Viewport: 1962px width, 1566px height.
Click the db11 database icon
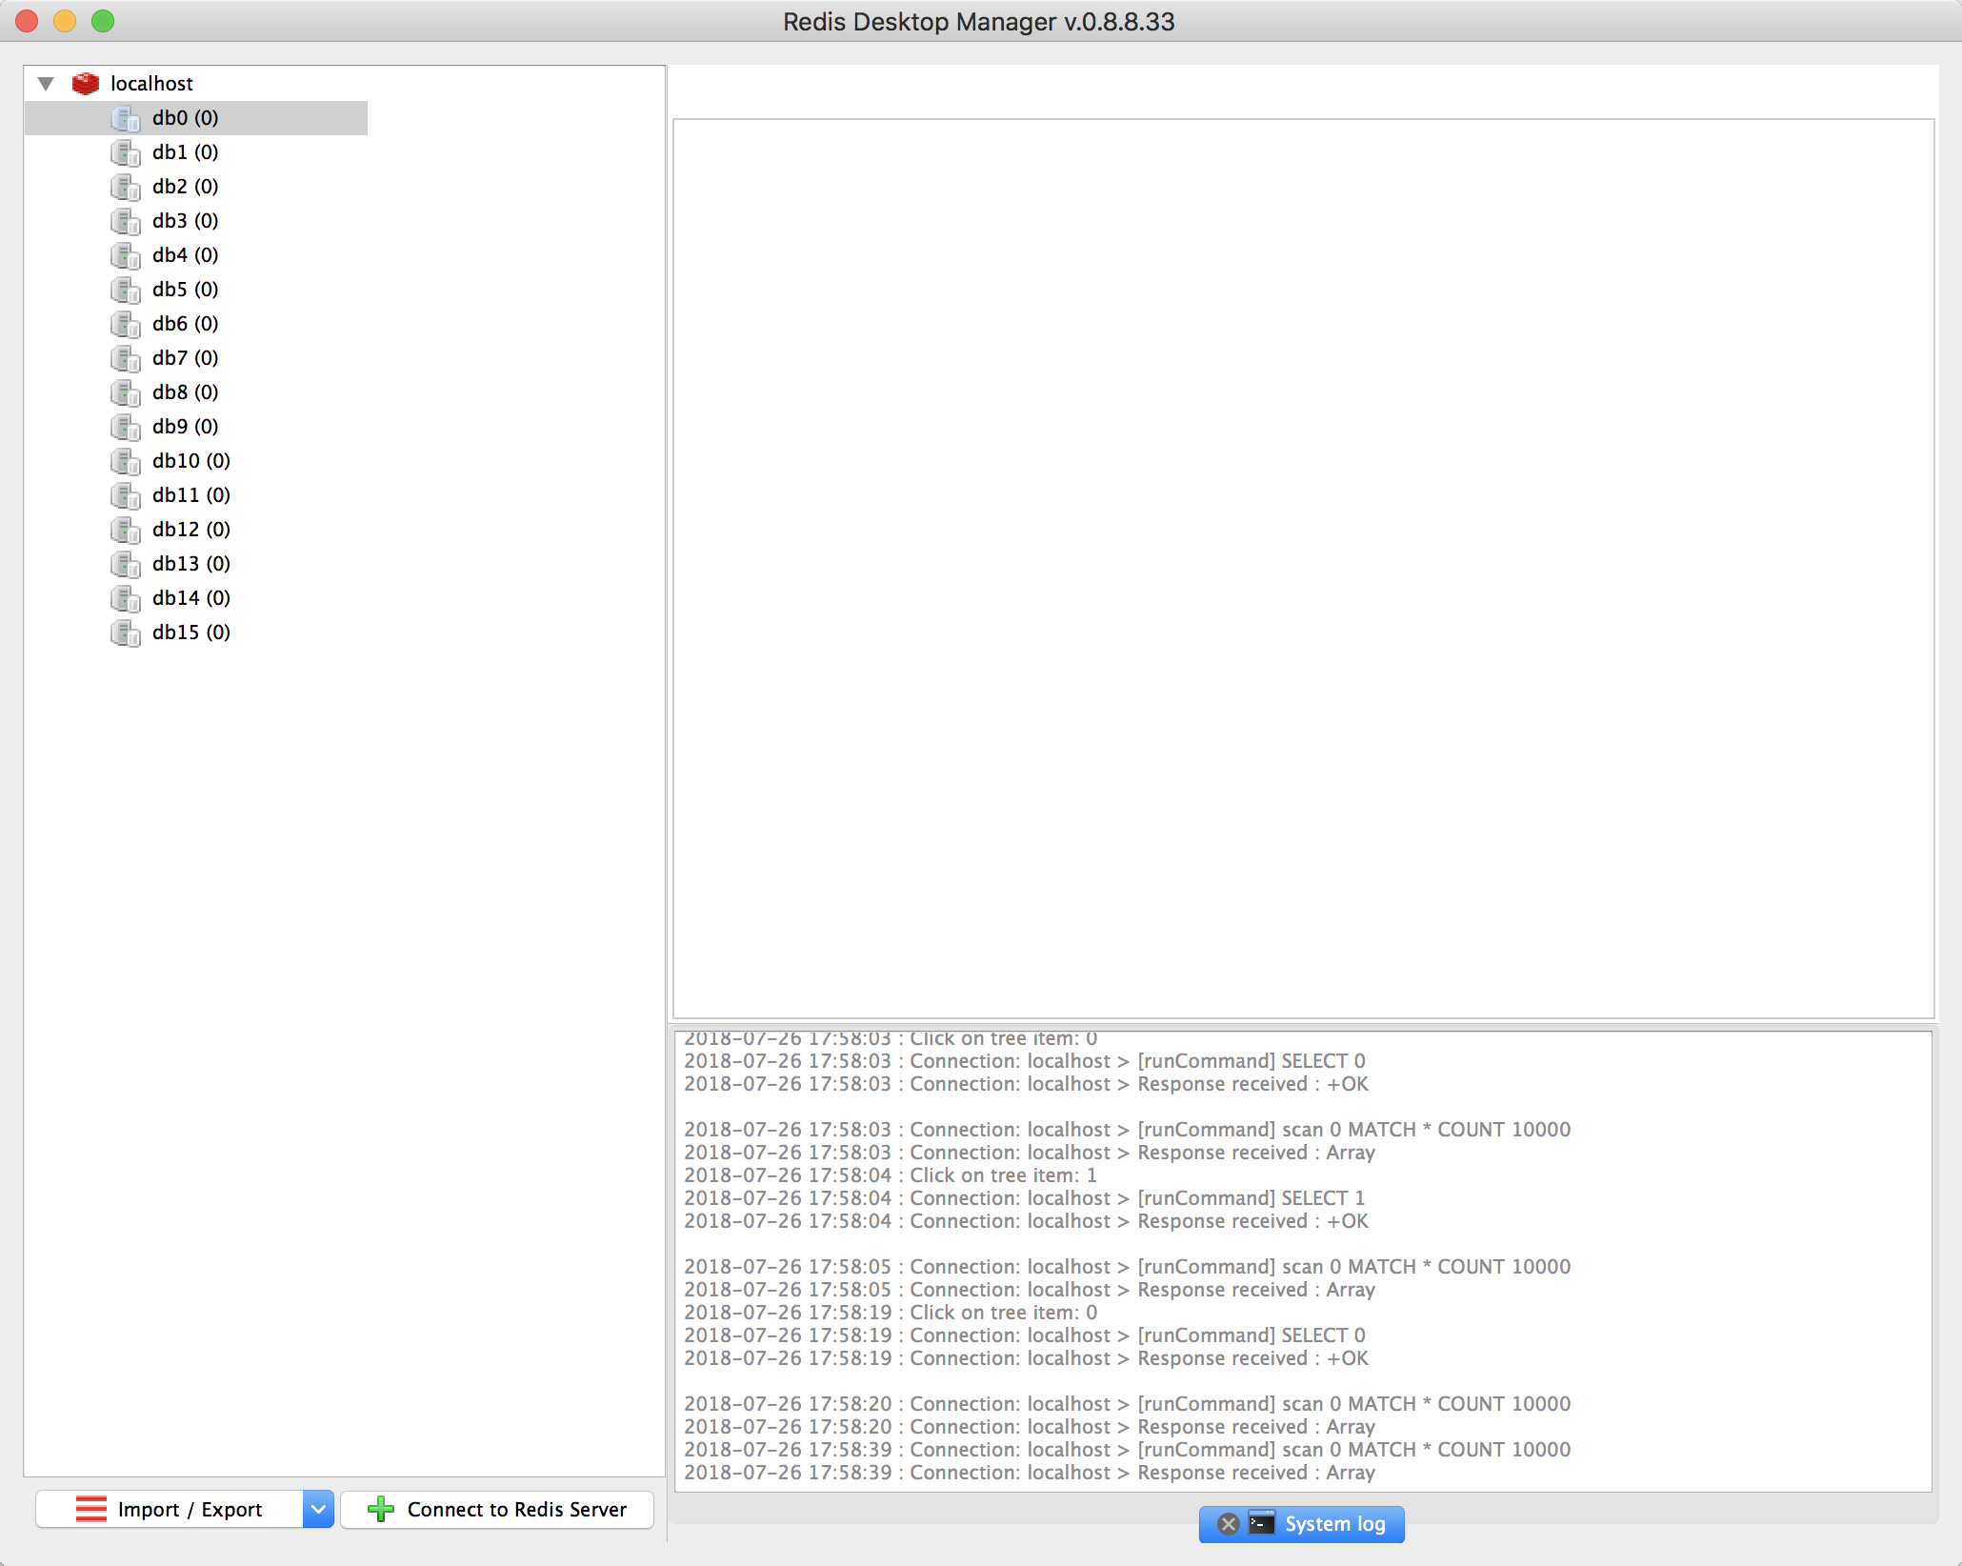point(126,495)
